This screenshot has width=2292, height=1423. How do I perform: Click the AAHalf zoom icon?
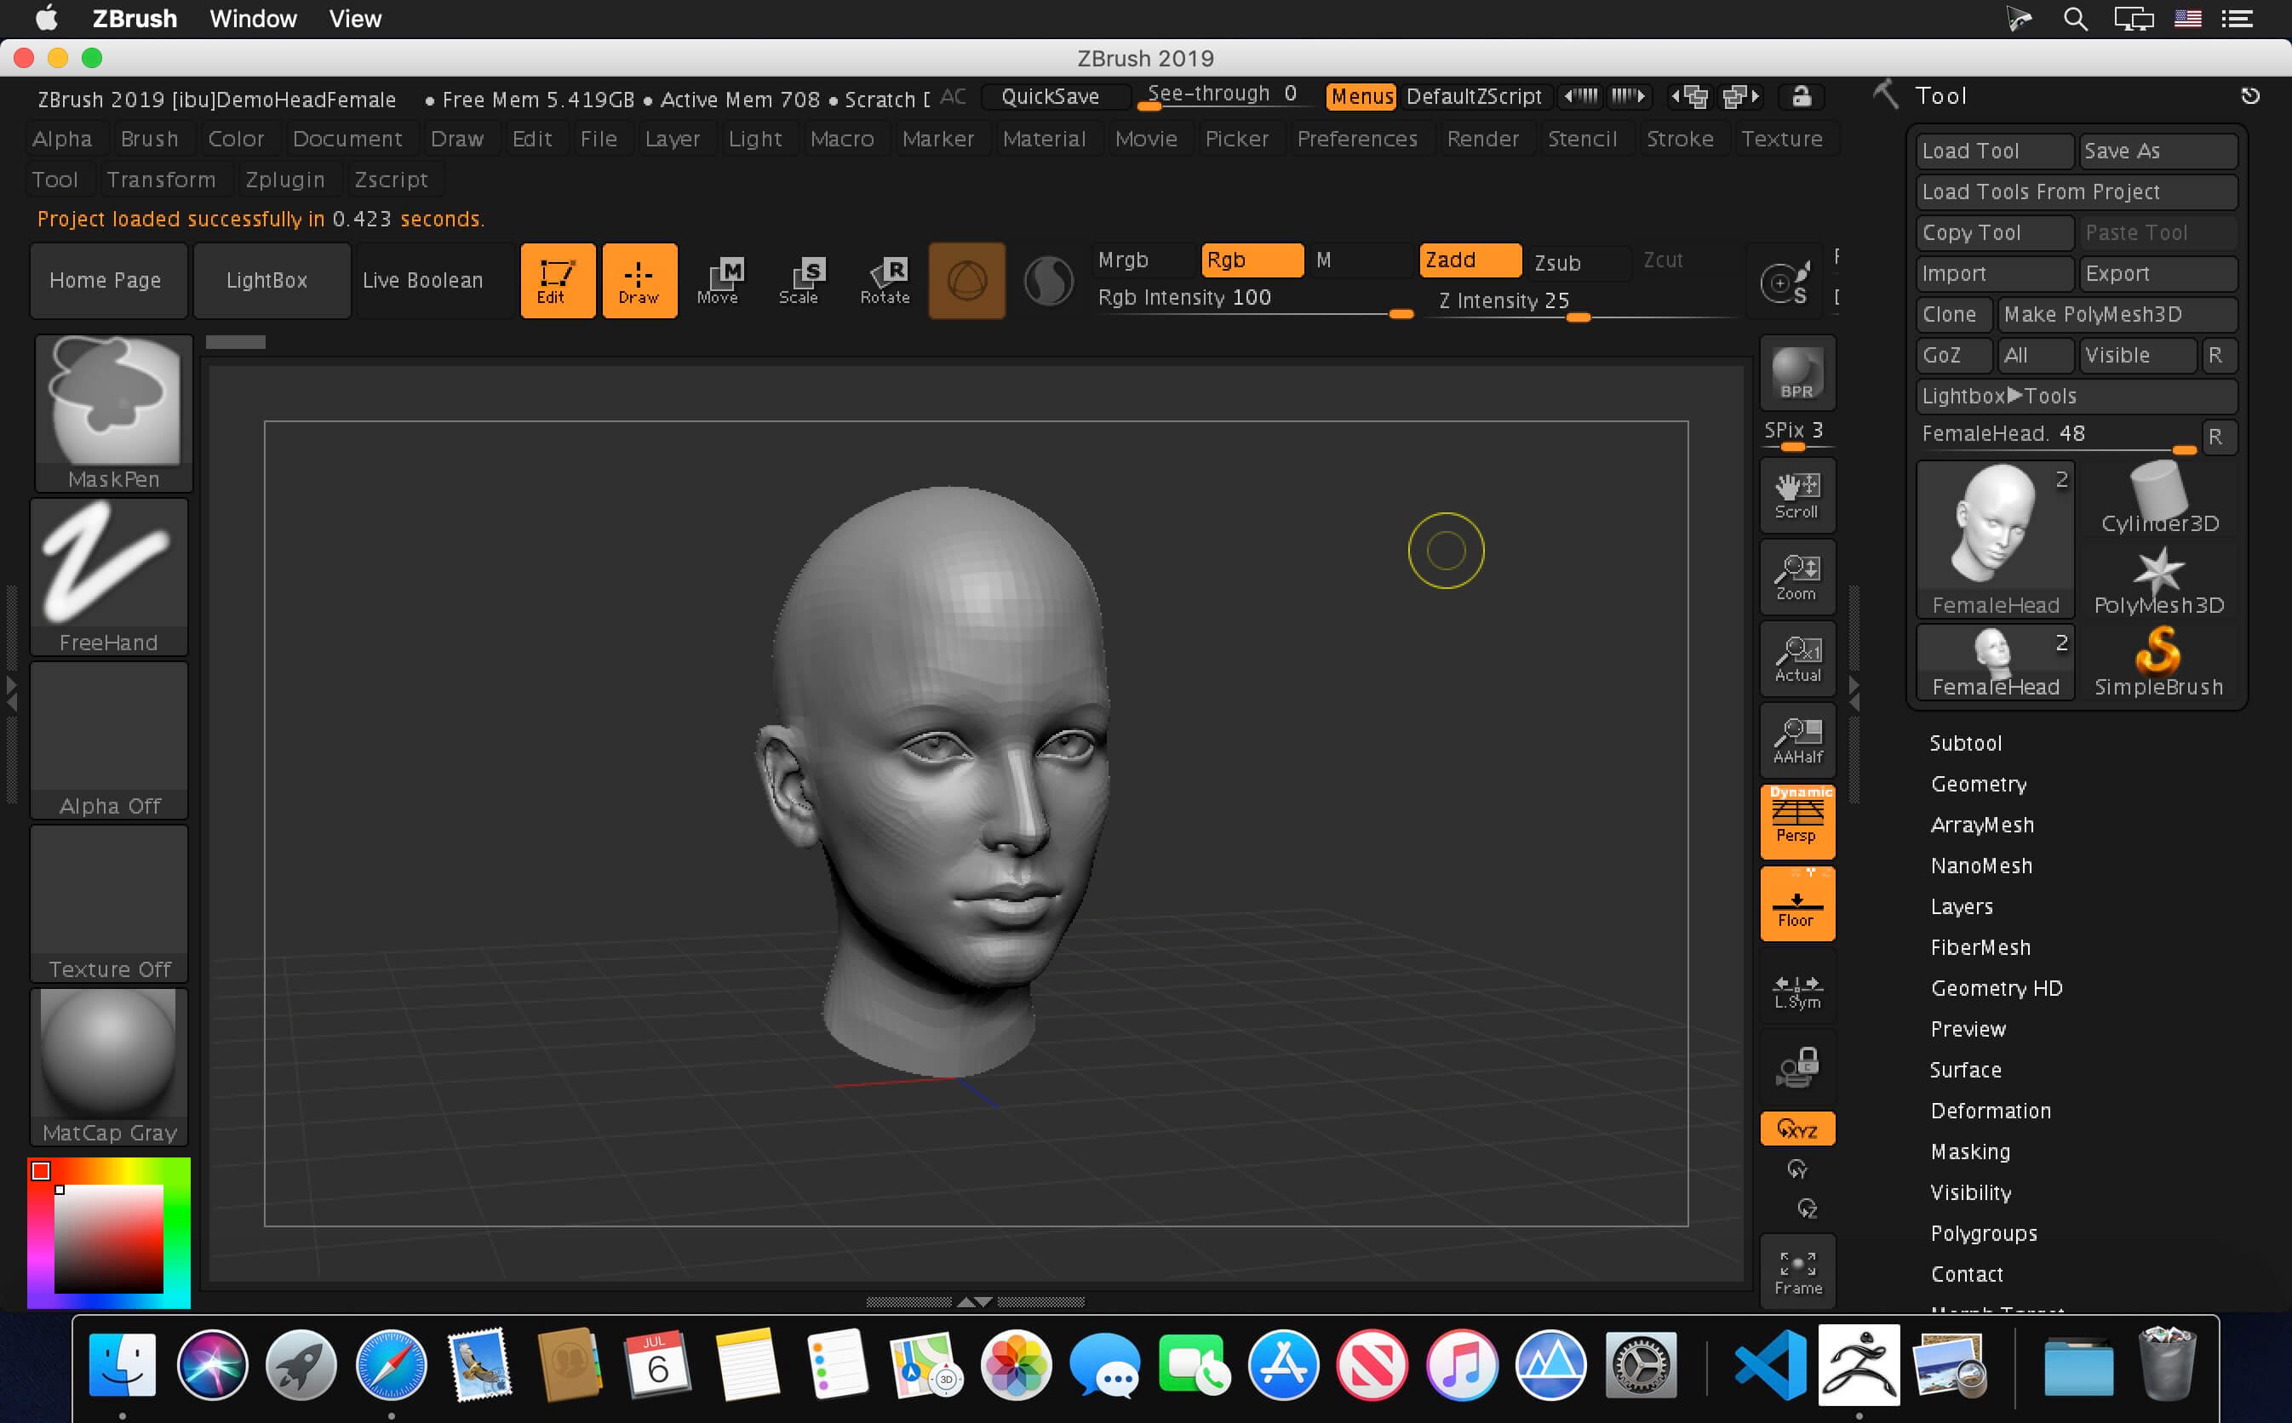point(1796,740)
